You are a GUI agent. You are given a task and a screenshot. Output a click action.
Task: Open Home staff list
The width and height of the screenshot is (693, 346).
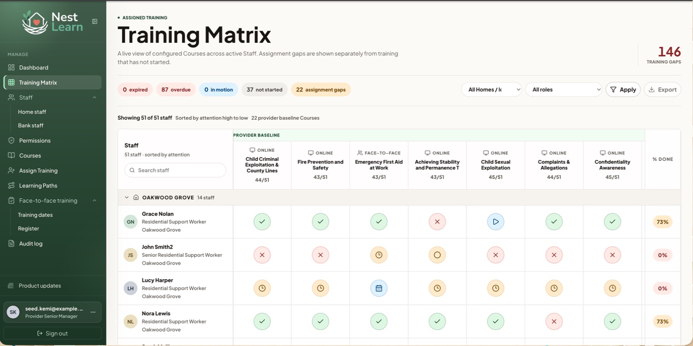coord(32,112)
